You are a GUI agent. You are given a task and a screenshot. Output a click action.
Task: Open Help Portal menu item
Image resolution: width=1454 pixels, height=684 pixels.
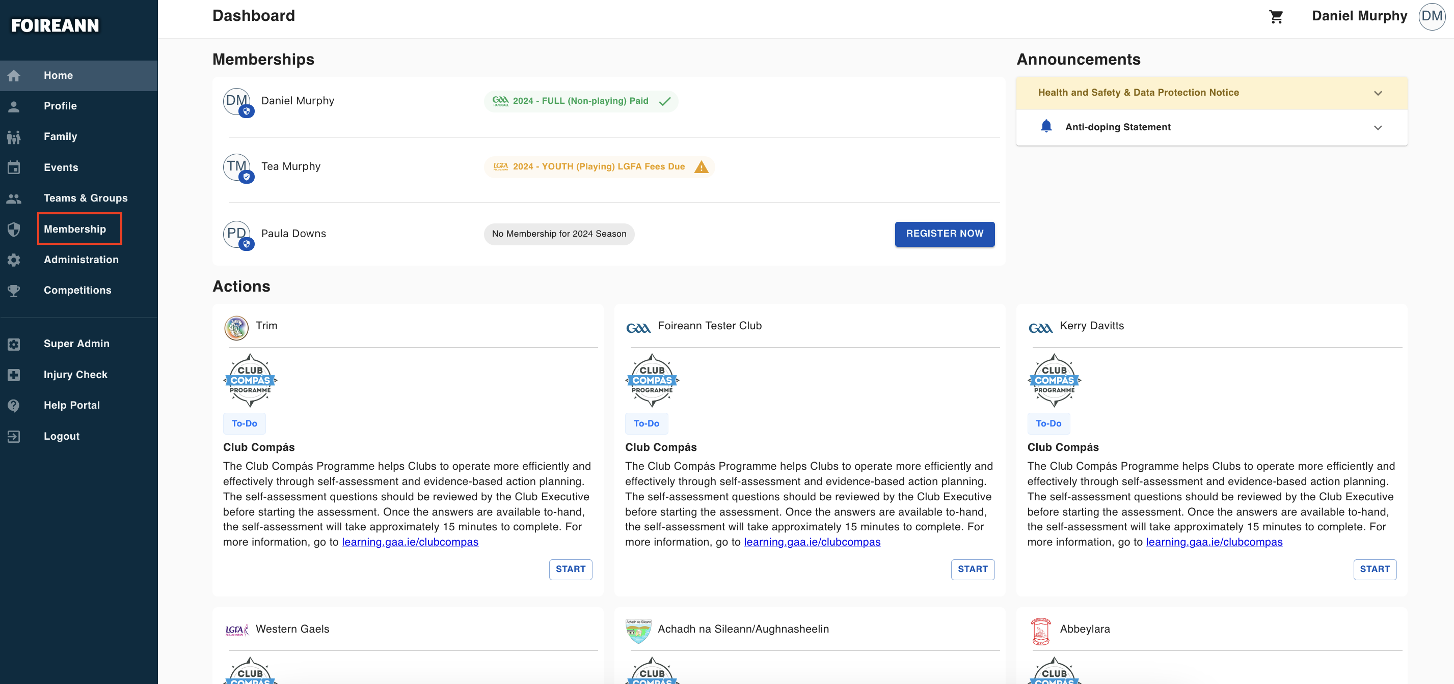pyautogui.click(x=79, y=406)
